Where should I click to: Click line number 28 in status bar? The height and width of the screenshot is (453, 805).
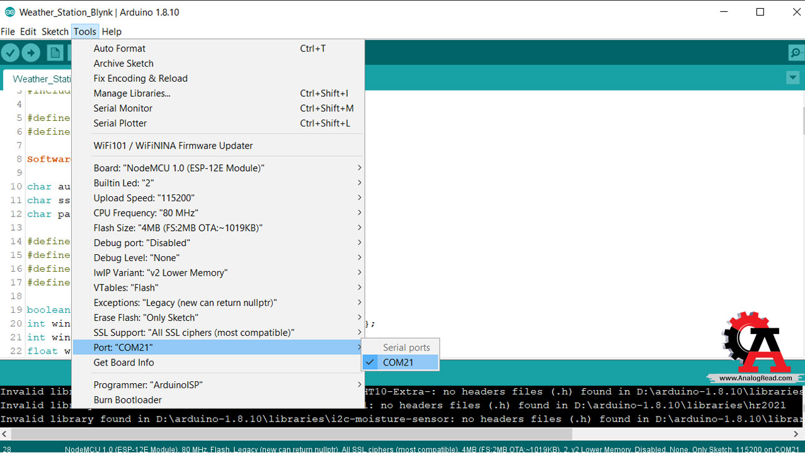(x=7, y=449)
